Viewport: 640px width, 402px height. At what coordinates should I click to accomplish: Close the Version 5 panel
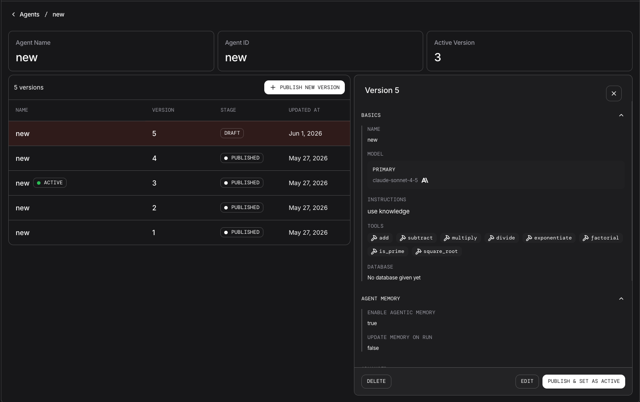pyautogui.click(x=614, y=93)
